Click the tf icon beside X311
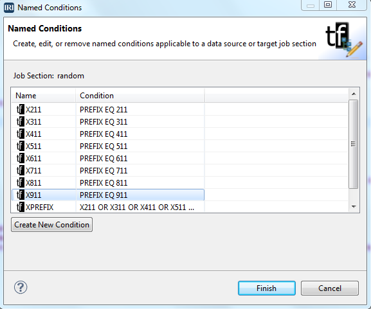 click(21, 122)
